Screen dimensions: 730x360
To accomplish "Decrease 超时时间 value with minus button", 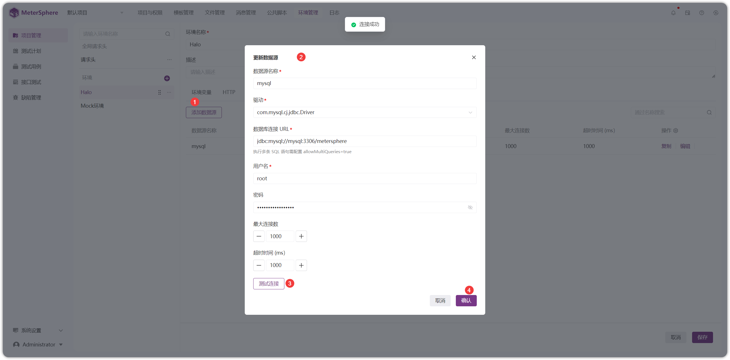I will click(259, 265).
